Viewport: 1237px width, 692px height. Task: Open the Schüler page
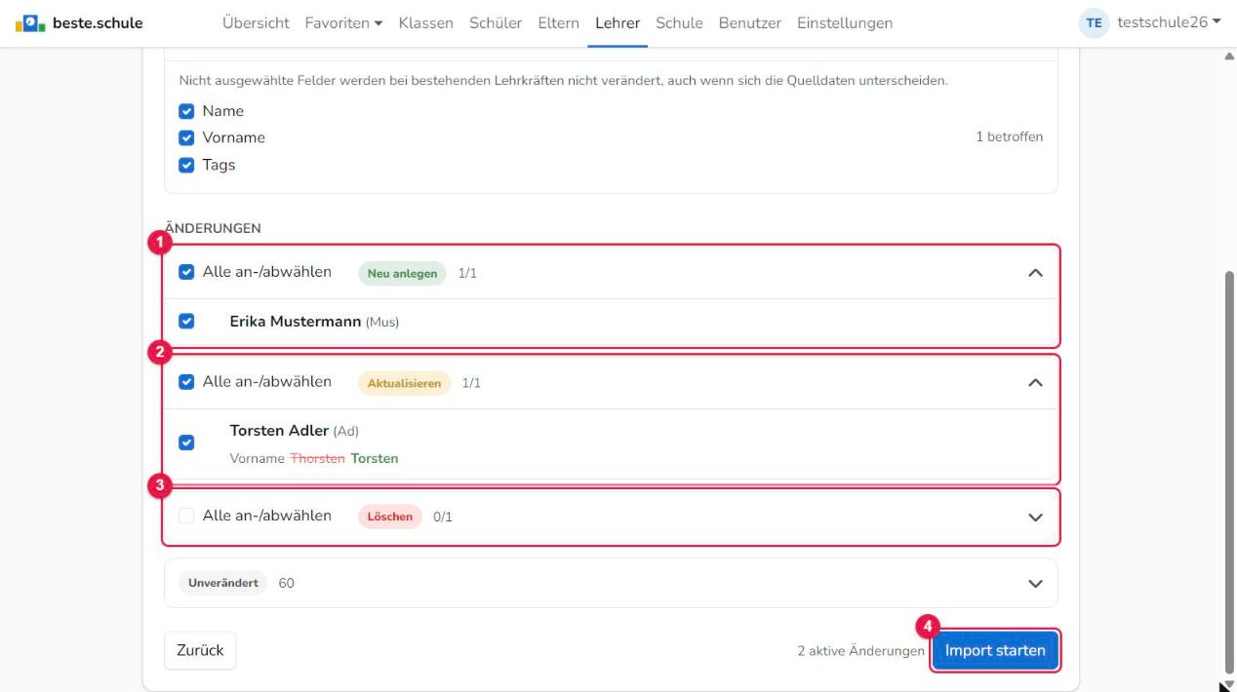coord(496,23)
